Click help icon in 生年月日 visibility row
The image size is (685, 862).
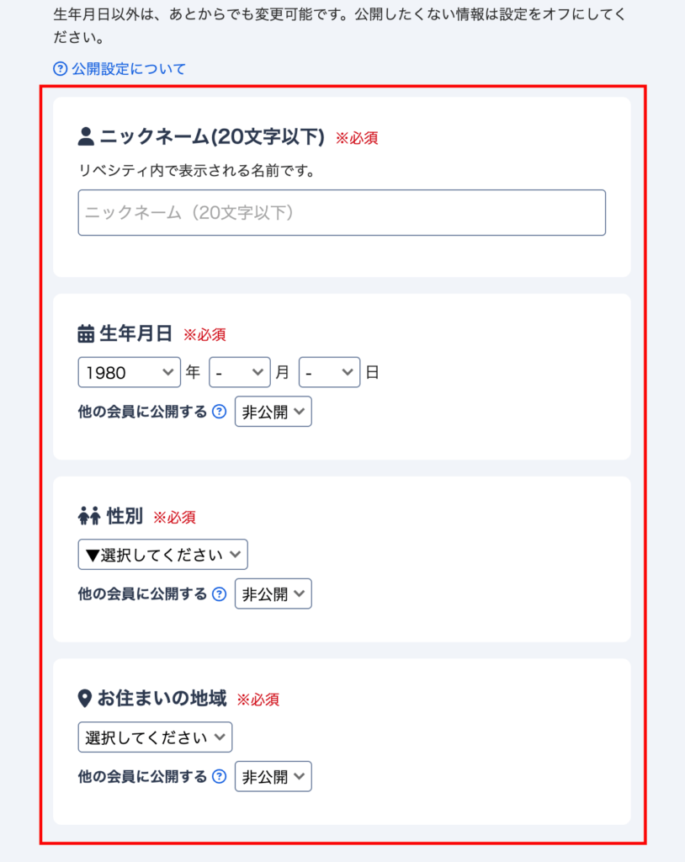point(219,412)
